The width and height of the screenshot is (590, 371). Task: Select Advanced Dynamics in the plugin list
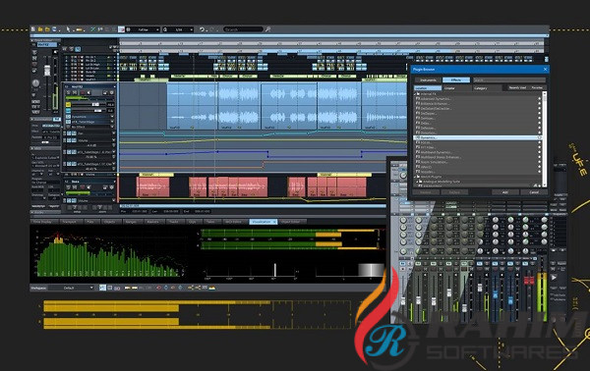pos(436,99)
